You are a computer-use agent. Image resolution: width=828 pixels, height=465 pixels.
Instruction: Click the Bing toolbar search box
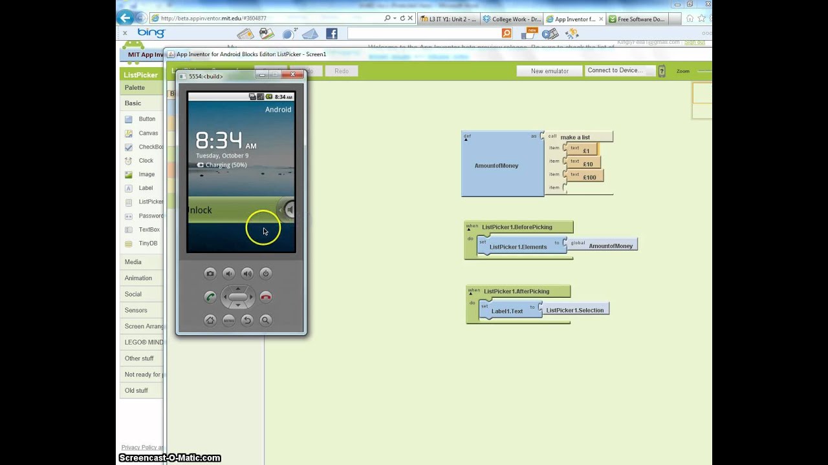coord(424,34)
